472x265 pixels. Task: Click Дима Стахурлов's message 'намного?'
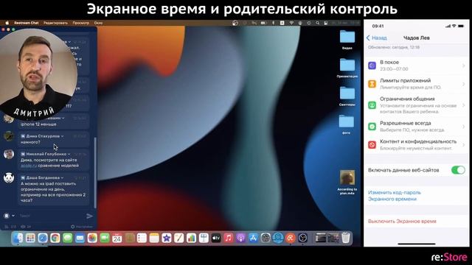(x=30, y=142)
